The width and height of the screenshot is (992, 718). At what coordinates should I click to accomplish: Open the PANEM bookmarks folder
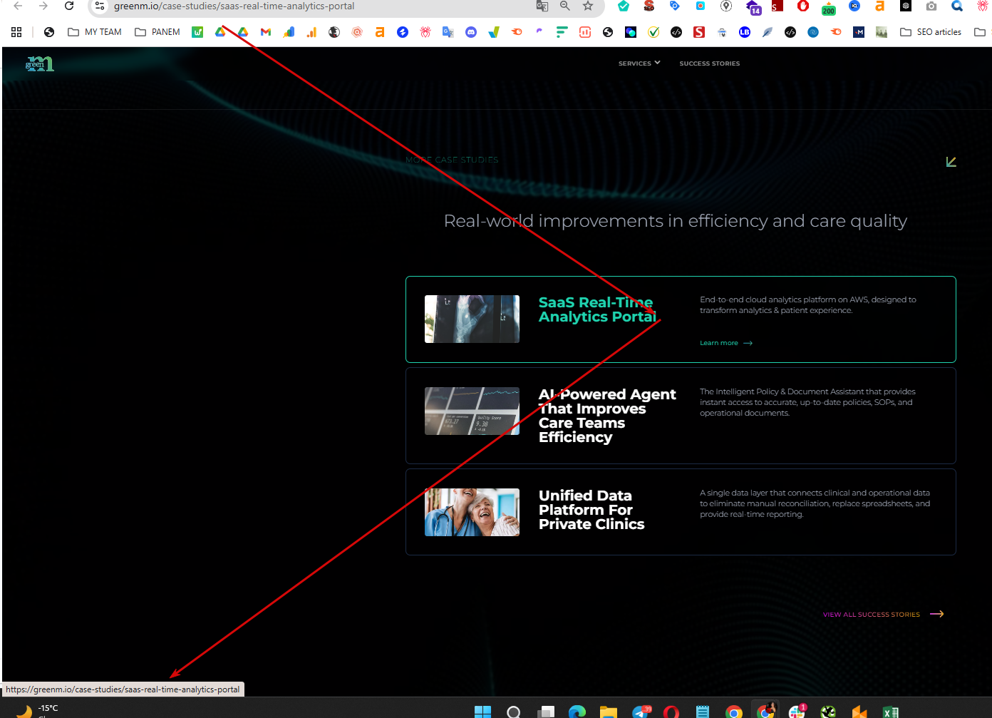(157, 32)
